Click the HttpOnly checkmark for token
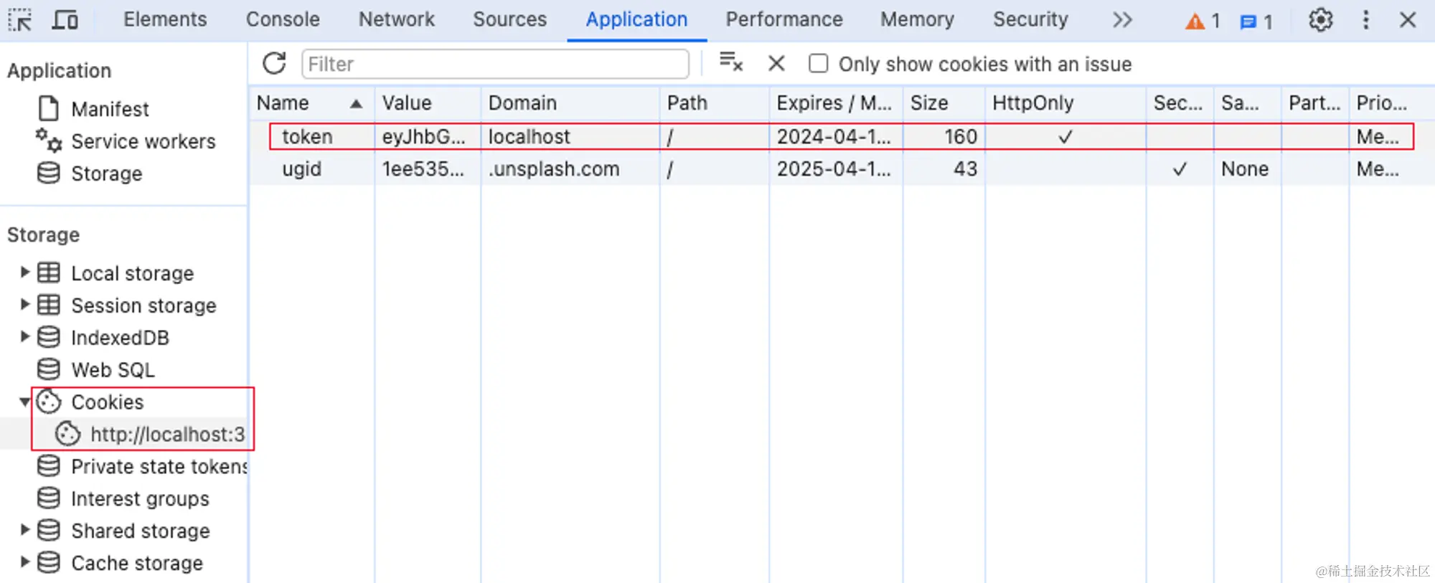The height and width of the screenshot is (583, 1435). point(1065,136)
